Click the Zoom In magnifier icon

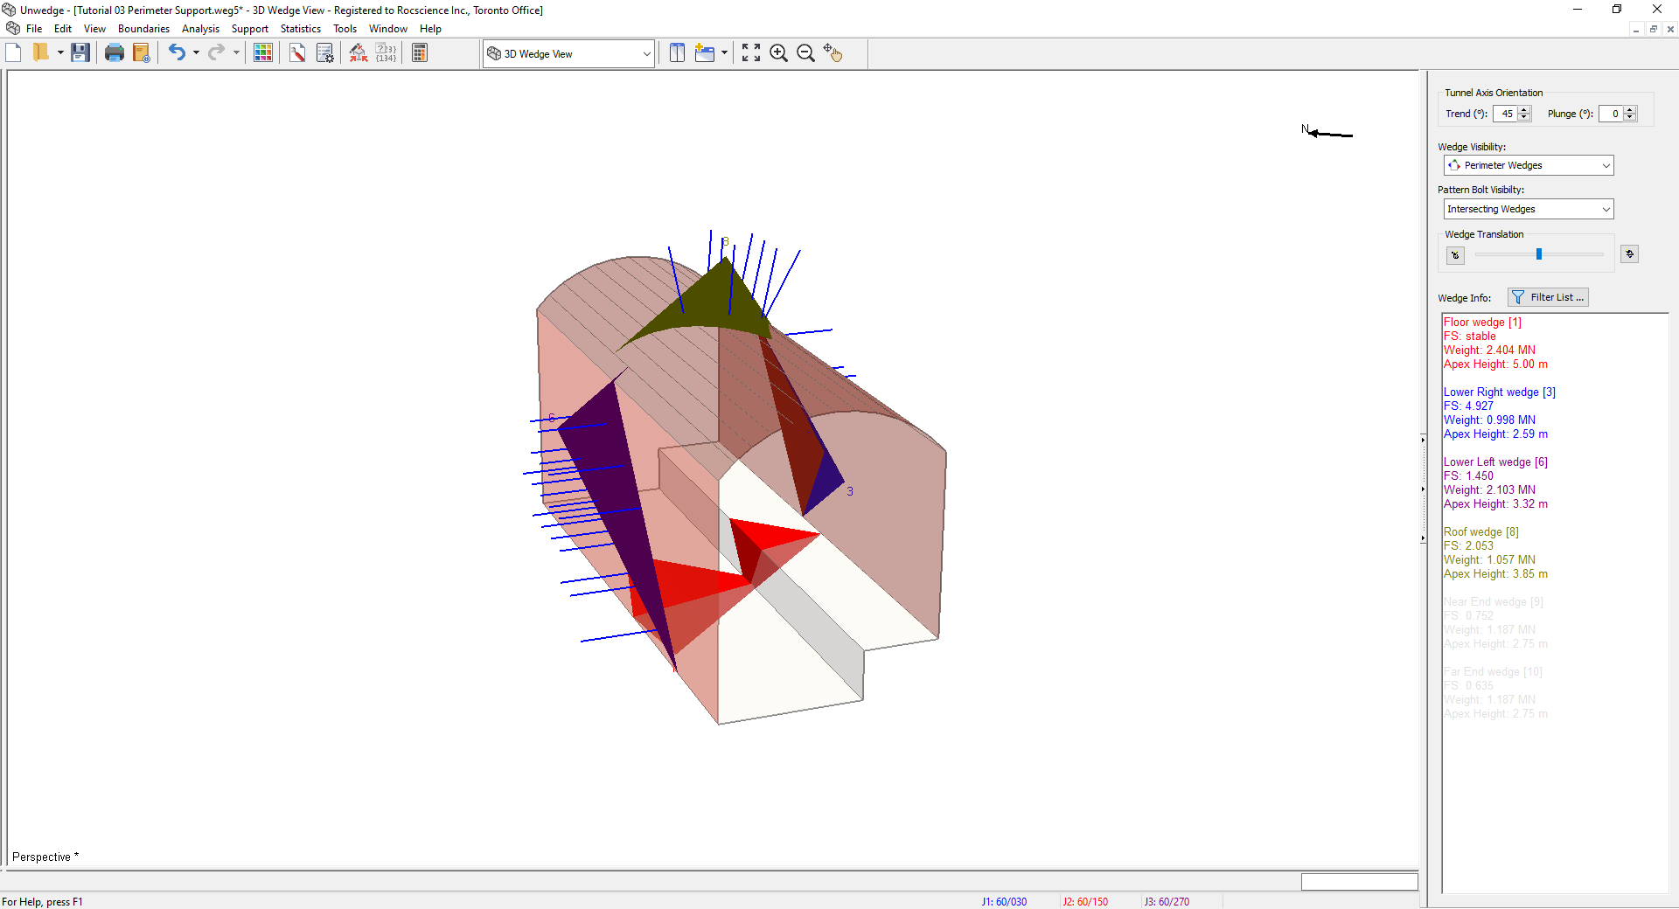point(778,53)
